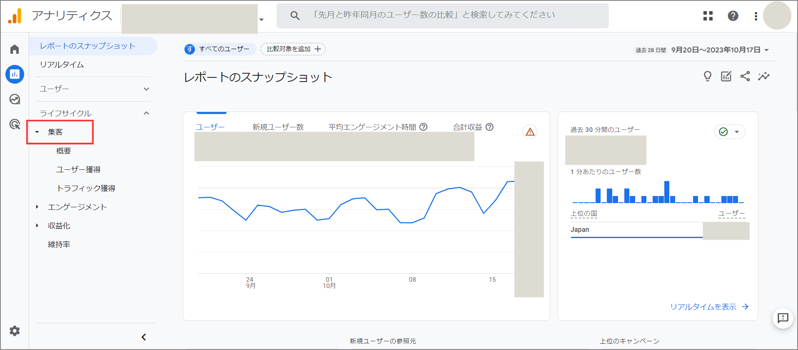Open Insights lightbulb icon
798x350 pixels.
[x=708, y=76]
